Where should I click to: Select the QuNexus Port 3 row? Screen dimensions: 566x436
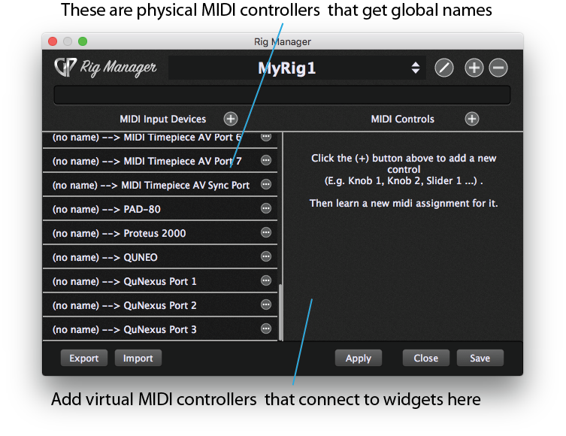pos(160,329)
